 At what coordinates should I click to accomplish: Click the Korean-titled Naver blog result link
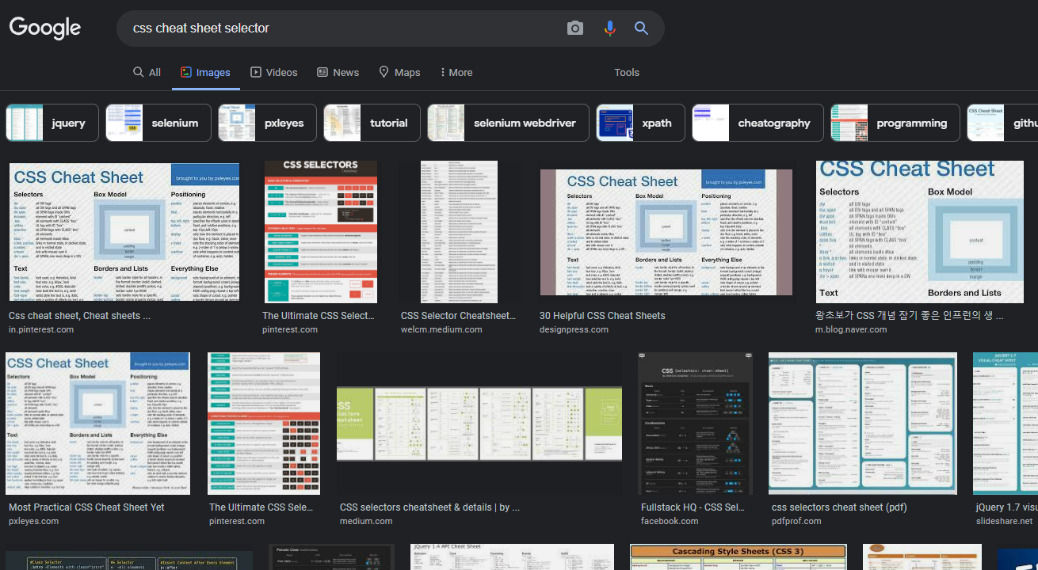point(910,315)
